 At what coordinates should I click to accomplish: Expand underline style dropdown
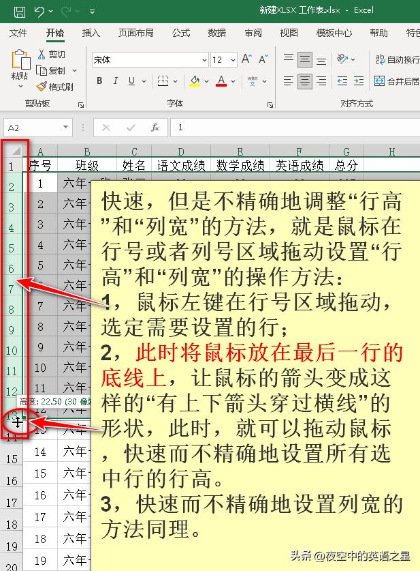tap(144, 81)
